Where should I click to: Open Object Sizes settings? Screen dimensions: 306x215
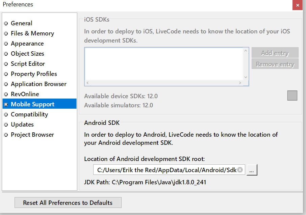27,54
